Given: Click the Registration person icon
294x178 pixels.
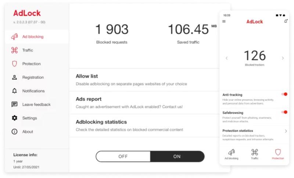Looking at the screenshot, I should [x=14, y=77].
